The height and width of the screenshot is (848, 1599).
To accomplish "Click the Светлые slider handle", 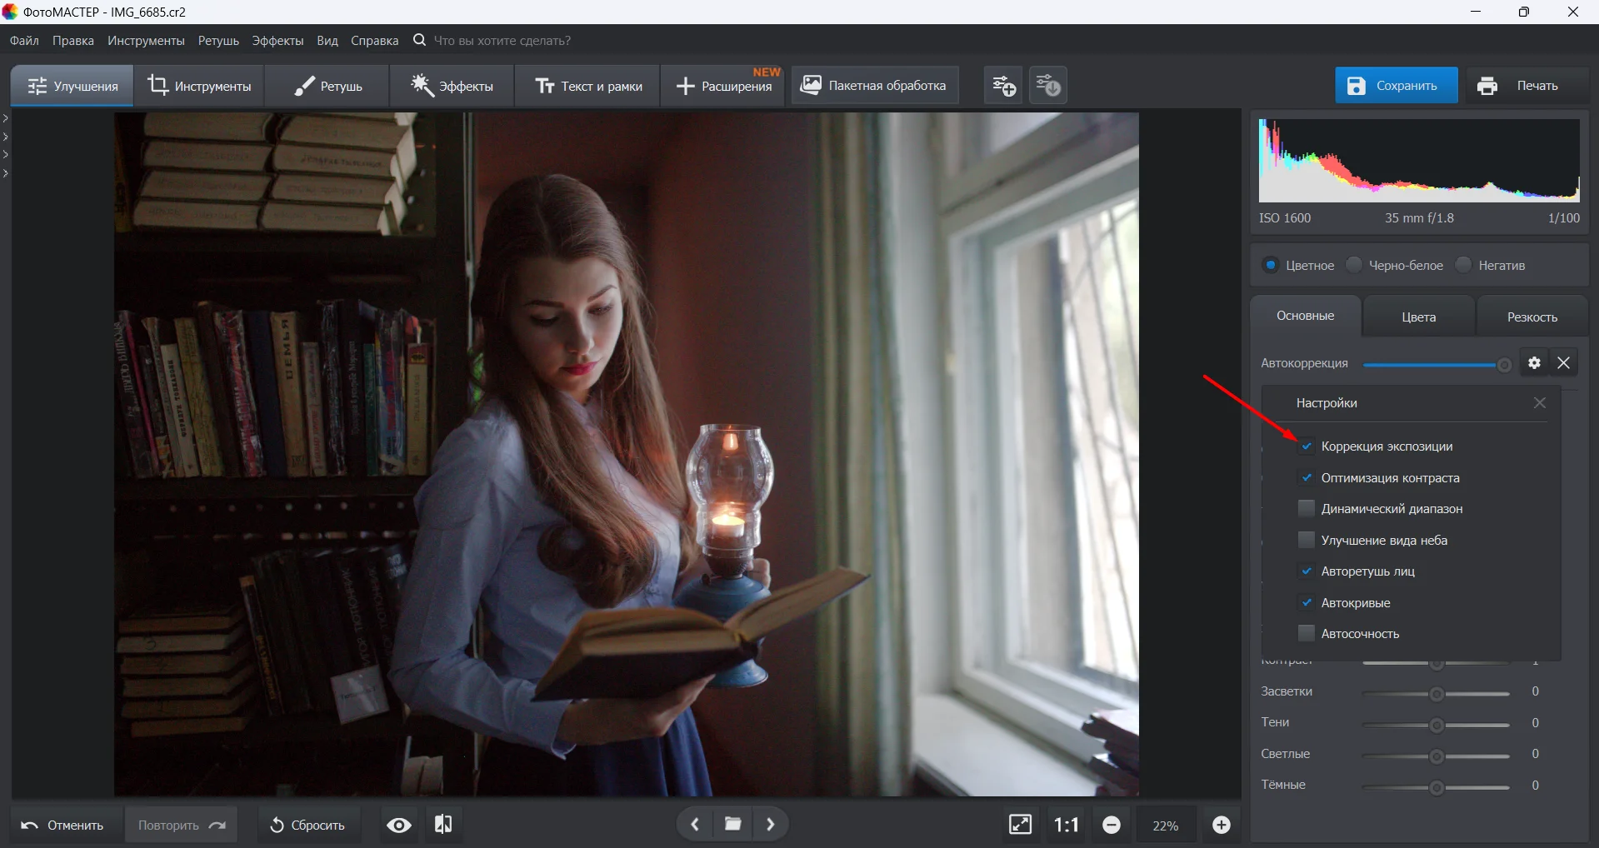I will pyautogui.click(x=1437, y=756).
